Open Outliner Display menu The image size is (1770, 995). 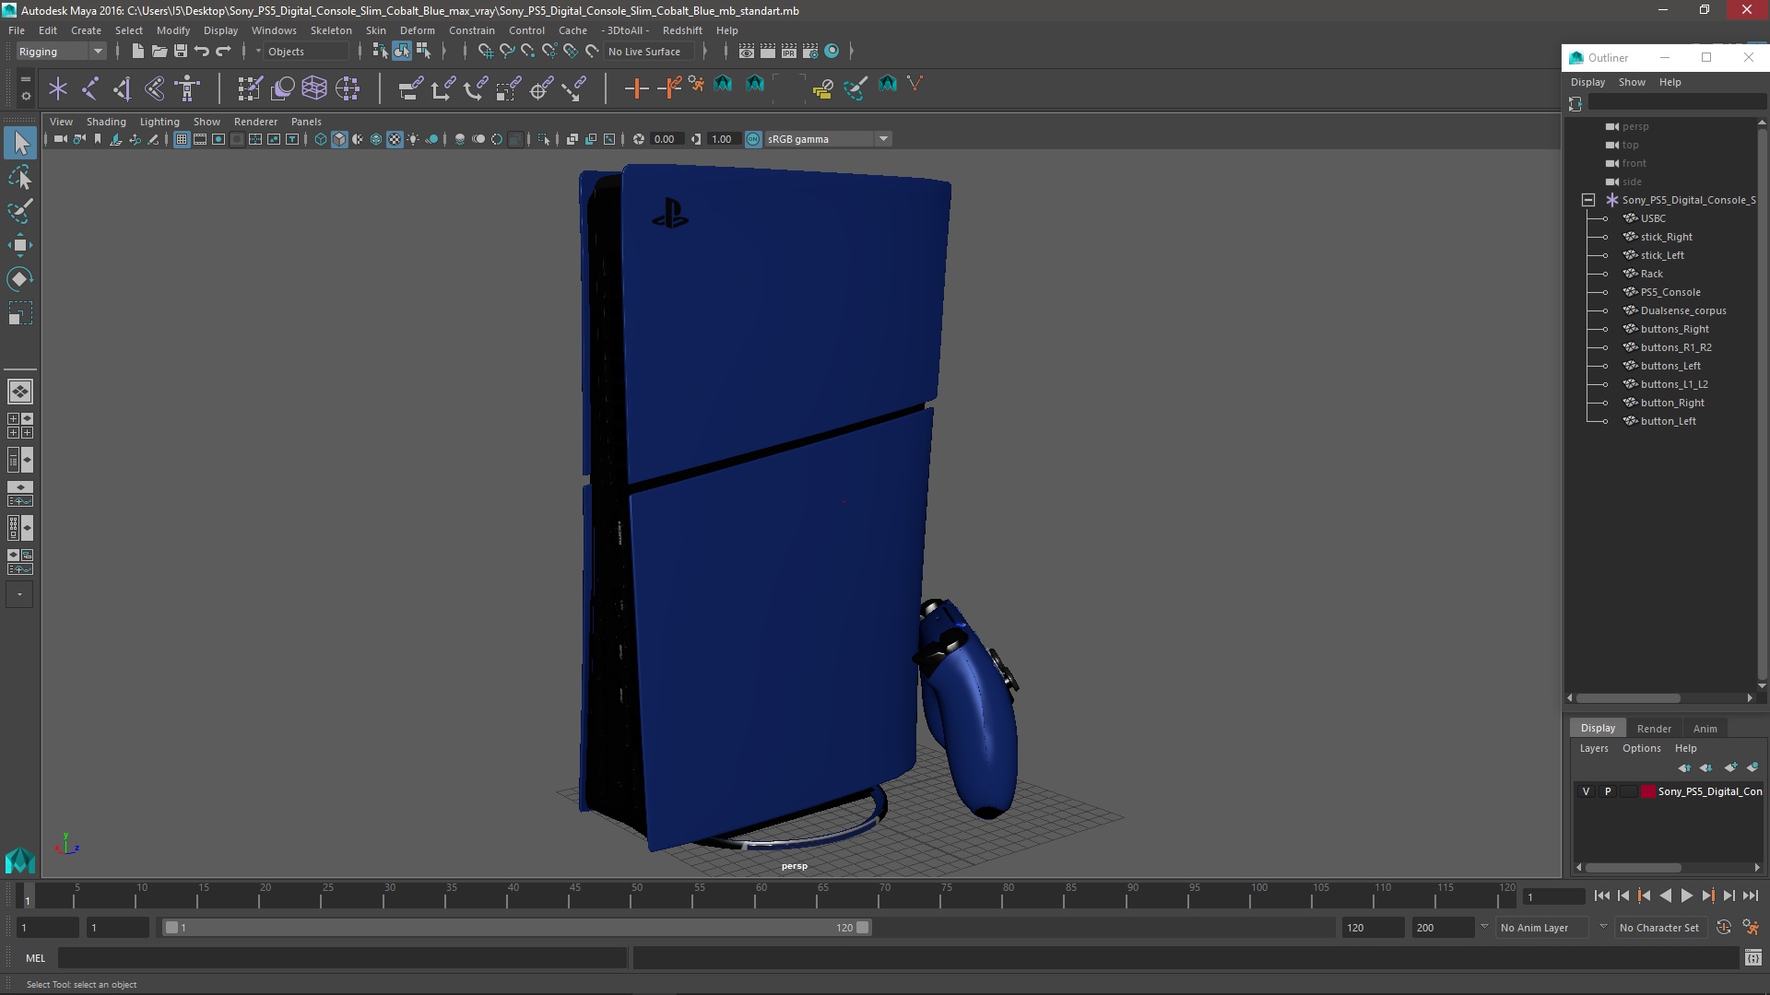(x=1587, y=82)
